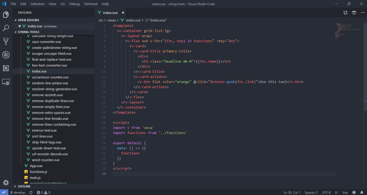Click the VS Code logo in title bar
The image size is (367, 195).
point(4,4)
